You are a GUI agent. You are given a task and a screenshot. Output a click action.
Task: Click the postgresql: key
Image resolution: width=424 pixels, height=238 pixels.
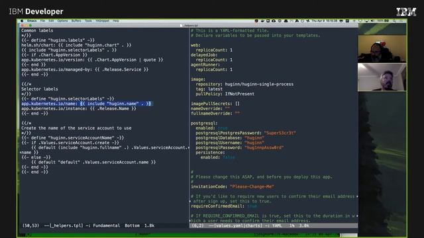[x=204, y=124]
